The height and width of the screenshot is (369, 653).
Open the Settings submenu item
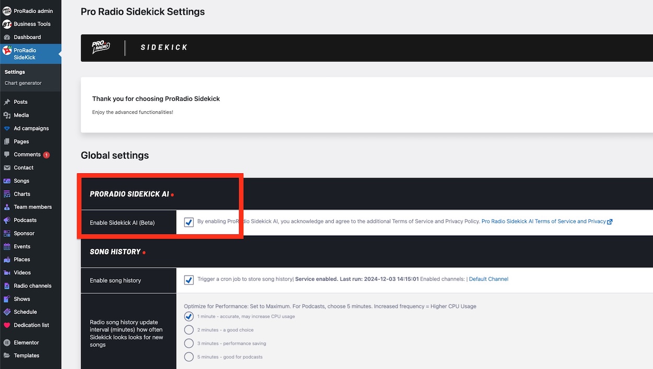pyautogui.click(x=15, y=72)
